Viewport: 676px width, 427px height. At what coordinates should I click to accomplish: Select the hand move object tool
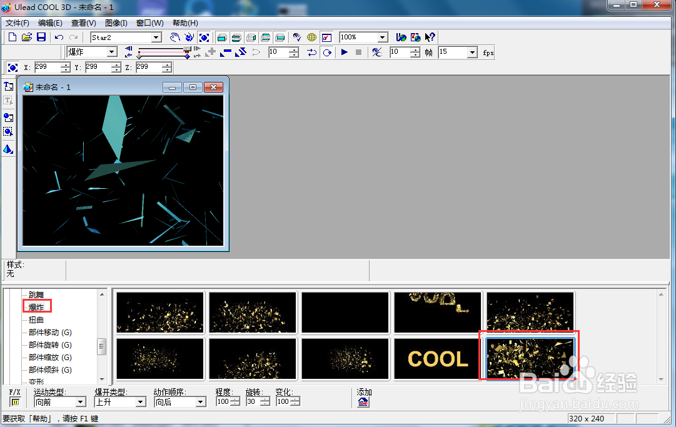(x=174, y=38)
